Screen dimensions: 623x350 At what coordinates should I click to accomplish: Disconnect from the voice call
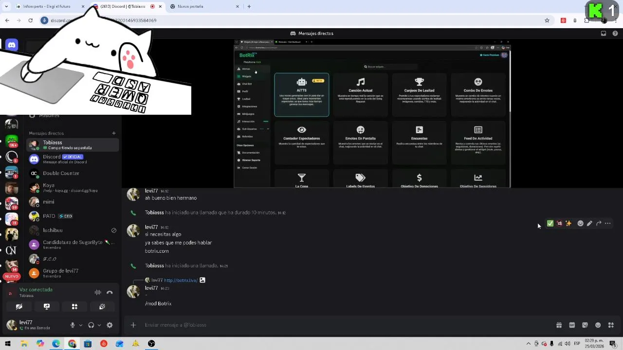[110, 292]
